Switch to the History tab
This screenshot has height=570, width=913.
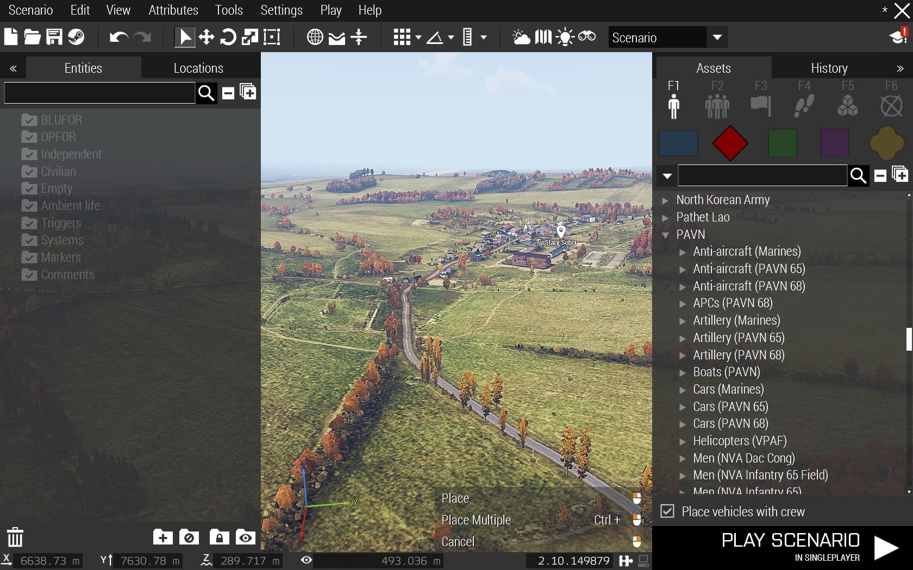tap(829, 68)
